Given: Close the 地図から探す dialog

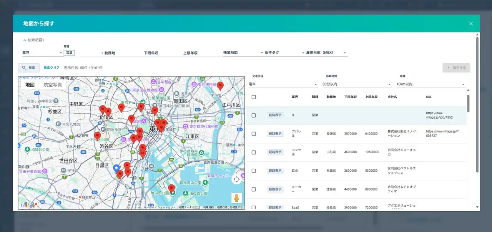Looking at the screenshot, I should click(x=471, y=23).
